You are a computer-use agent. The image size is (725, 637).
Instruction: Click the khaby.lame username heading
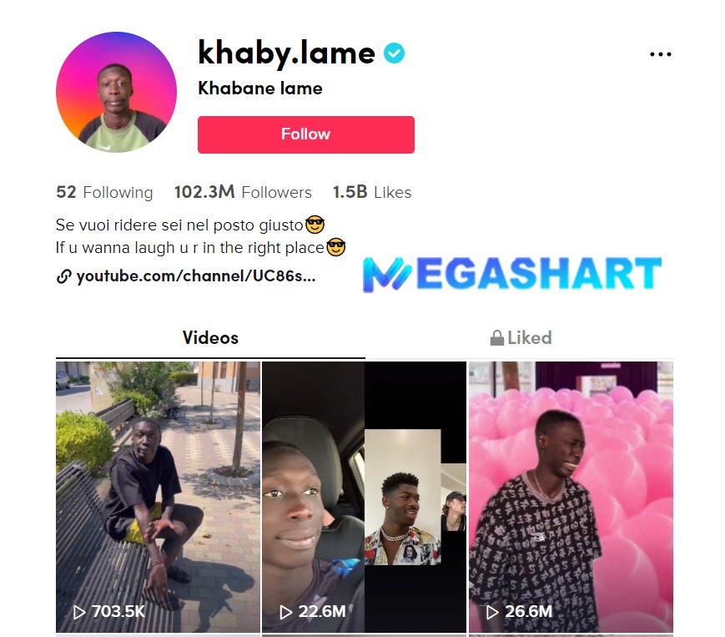pos(286,53)
